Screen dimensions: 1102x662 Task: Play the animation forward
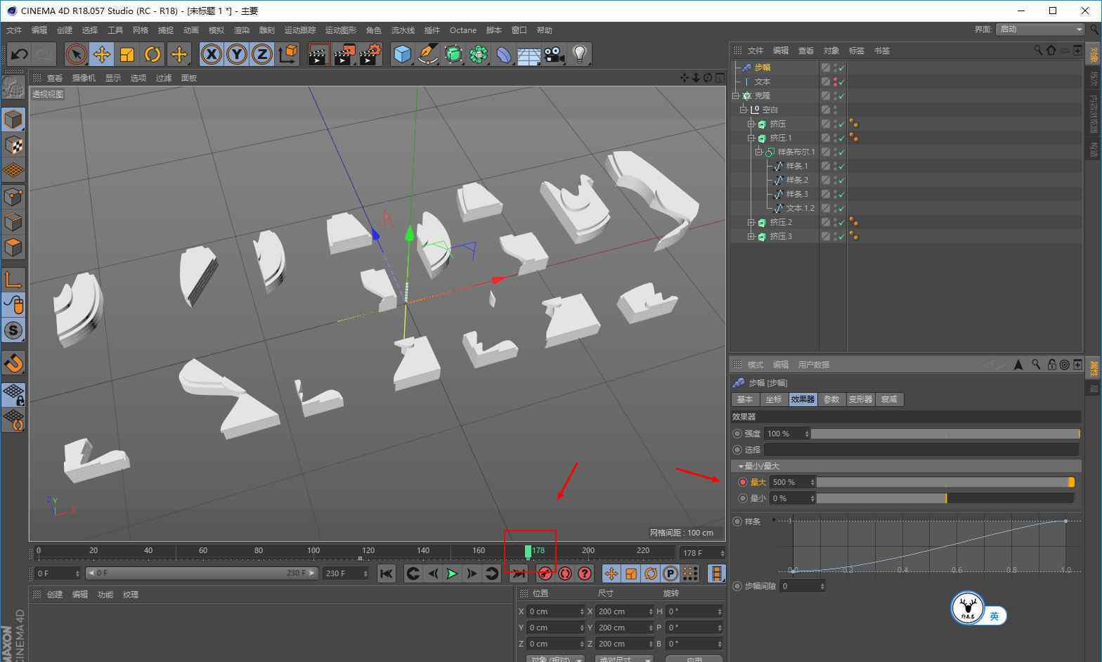452,574
